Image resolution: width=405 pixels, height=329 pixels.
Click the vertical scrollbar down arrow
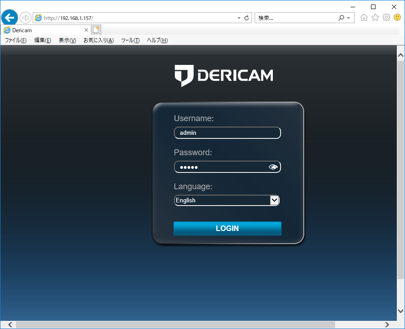(x=400, y=311)
